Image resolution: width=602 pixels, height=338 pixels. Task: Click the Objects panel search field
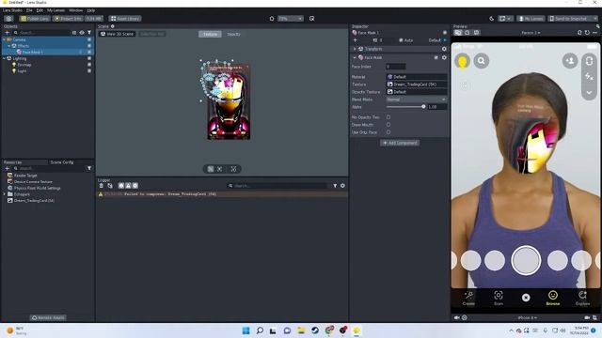[42, 33]
